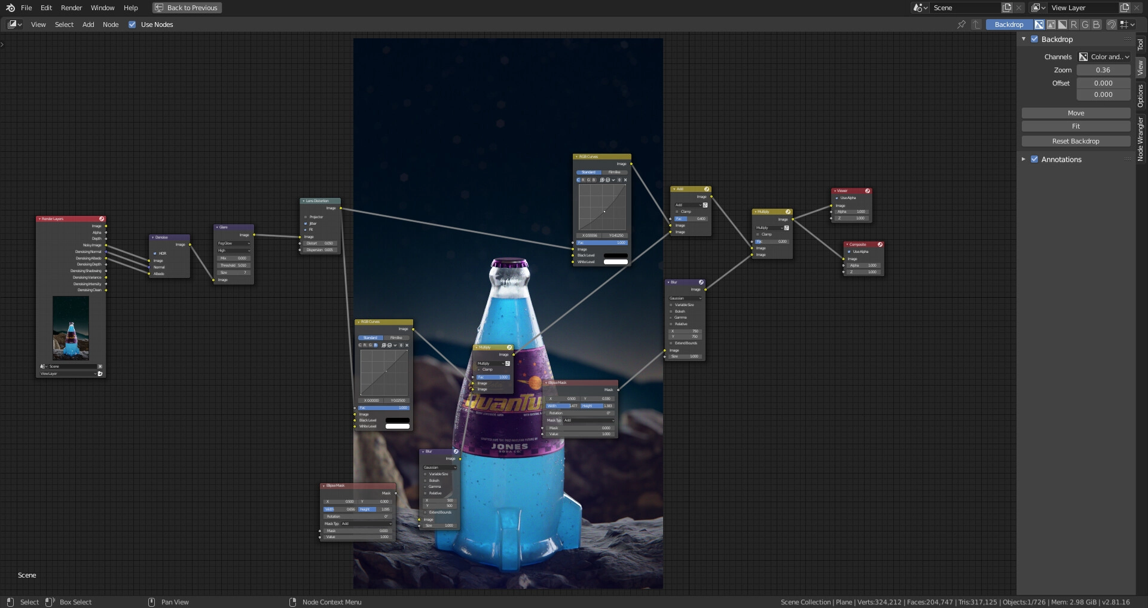This screenshot has height=608, width=1148.
Task: Click the Blender logo icon
Action: point(10,8)
